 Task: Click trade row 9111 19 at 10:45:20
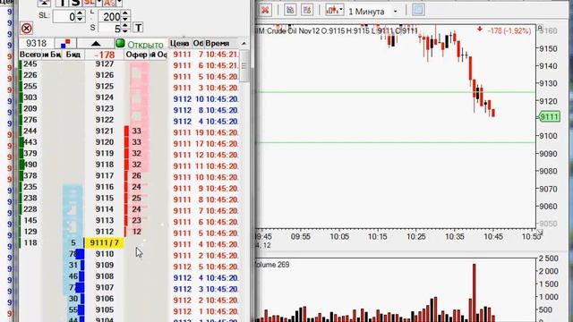click(205, 132)
